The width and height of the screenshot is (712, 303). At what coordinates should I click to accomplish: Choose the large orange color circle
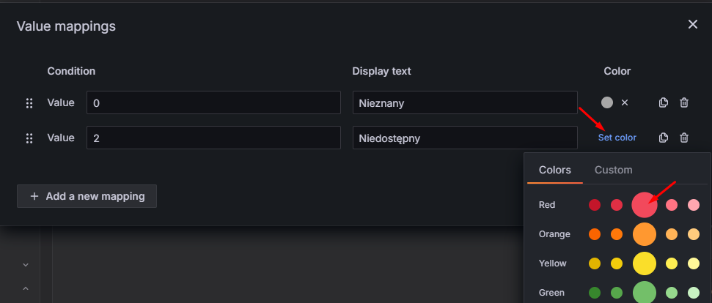(644, 234)
